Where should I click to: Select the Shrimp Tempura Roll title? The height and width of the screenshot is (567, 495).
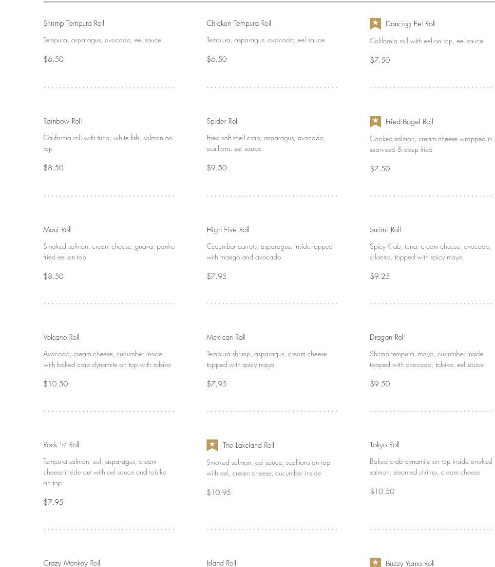(74, 23)
